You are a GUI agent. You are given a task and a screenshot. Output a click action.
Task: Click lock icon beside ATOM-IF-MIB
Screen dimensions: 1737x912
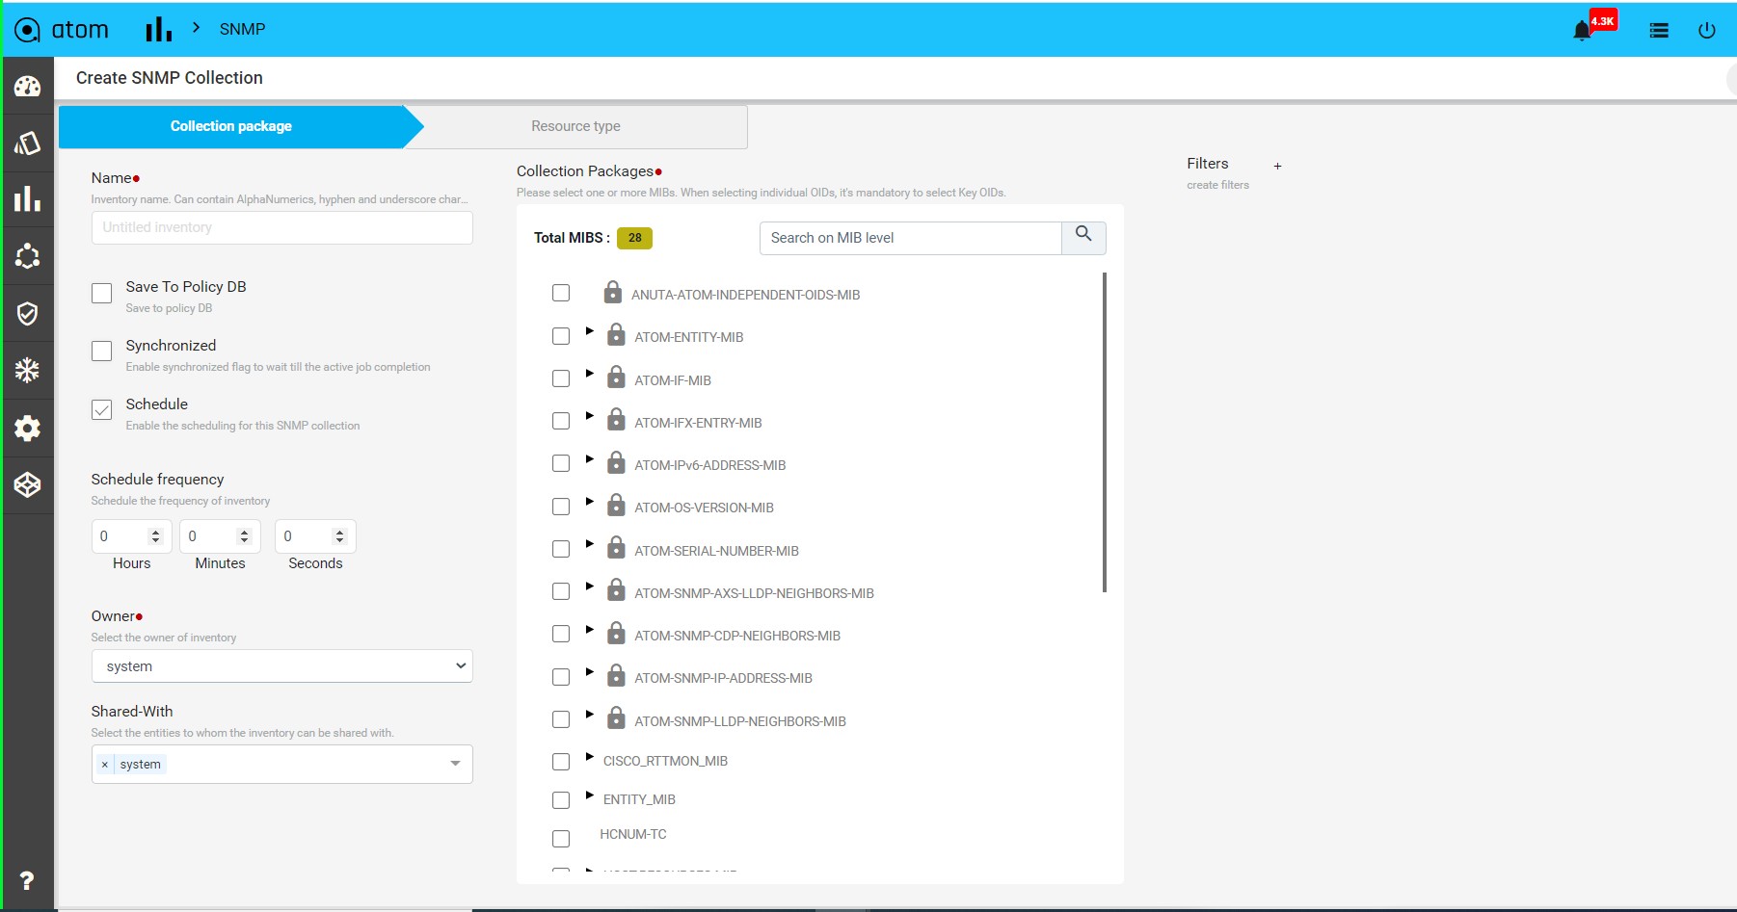[x=617, y=377]
